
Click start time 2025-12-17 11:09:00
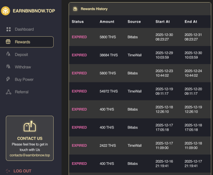164,146
